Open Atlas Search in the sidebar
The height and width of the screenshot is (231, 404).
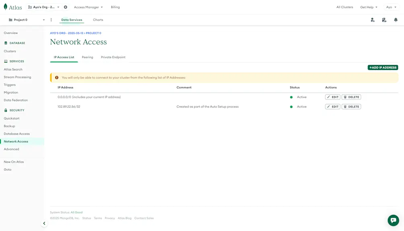pyautogui.click(x=13, y=70)
